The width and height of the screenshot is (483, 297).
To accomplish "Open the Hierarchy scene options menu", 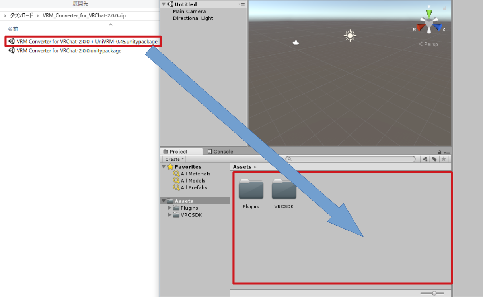I will 242,4.
